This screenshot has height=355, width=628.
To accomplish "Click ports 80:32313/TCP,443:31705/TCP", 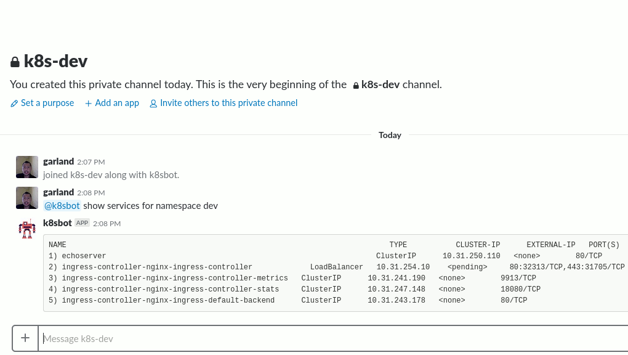I will point(567,267).
